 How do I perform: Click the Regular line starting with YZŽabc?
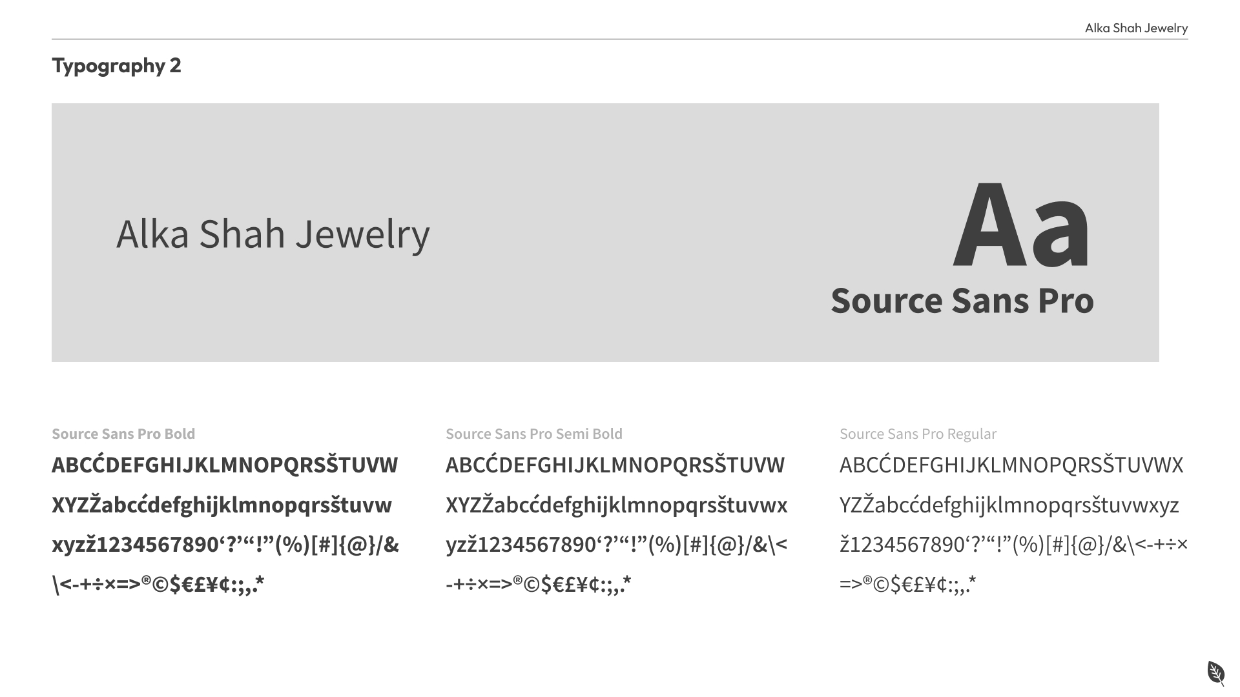pyautogui.click(x=1009, y=505)
